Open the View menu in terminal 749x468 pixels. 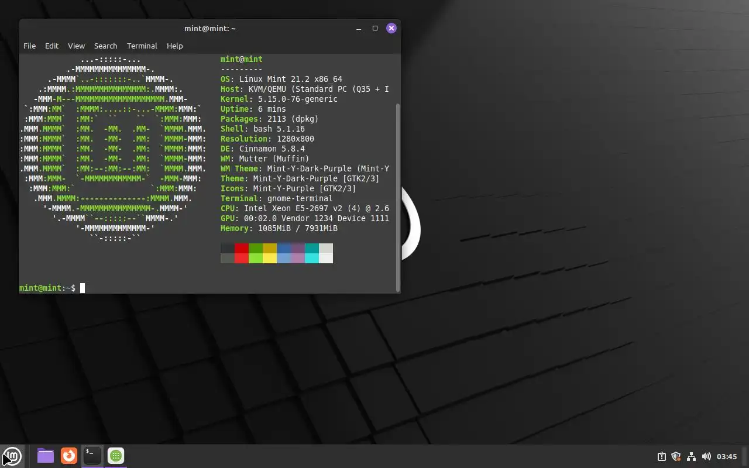click(76, 46)
